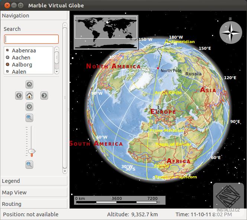
Task: Click the compass rose on the map
Action: [231, 32]
